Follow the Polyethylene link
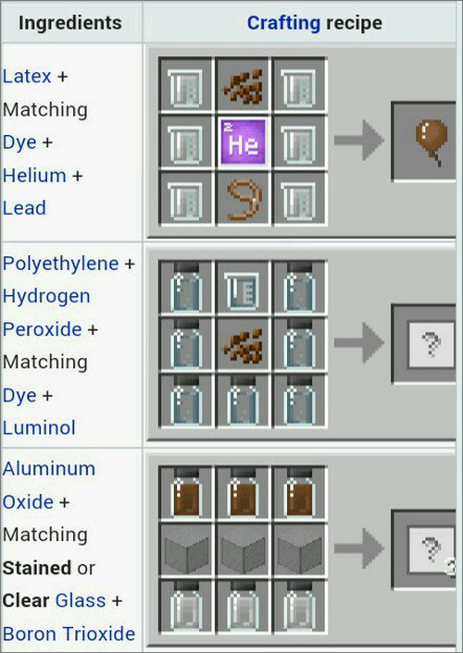Screen dimensions: 463x653 tap(61, 264)
